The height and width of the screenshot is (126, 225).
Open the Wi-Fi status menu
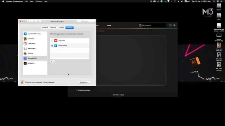click(x=175, y=1)
